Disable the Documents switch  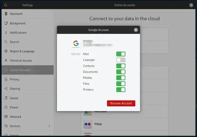coord(121,72)
